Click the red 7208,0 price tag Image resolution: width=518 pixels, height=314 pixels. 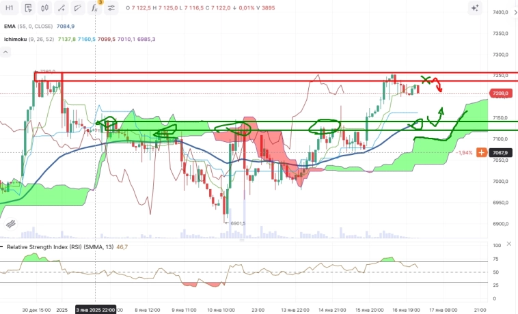pyautogui.click(x=500, y=94)
